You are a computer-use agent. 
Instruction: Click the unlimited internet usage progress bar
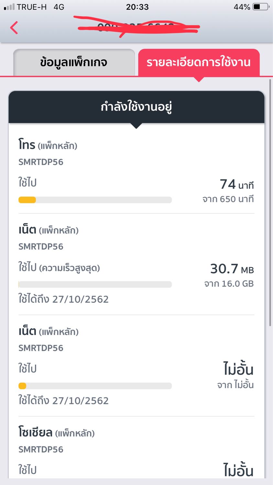(95, 386)
